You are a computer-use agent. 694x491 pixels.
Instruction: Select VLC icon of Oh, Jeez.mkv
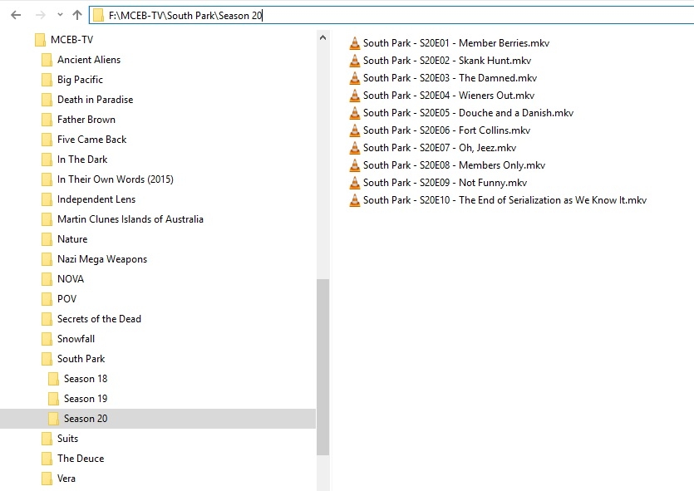point(355,148)
